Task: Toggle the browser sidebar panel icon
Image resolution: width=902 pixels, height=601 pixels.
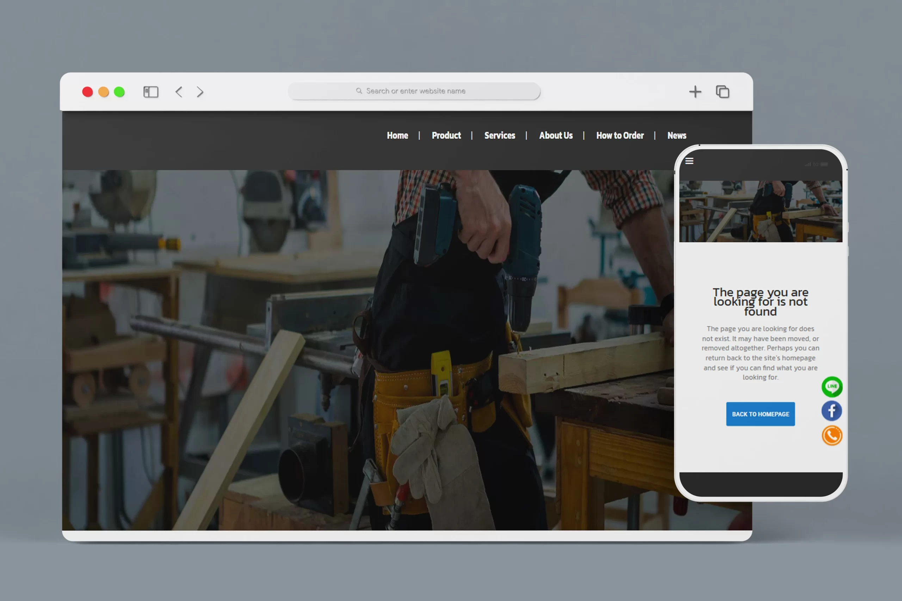Action: 151,92
